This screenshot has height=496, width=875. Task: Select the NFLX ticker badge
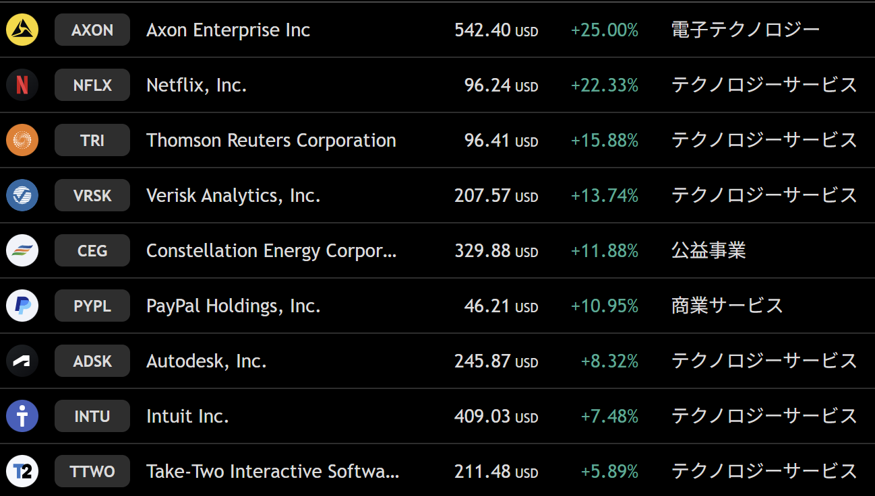92,85
